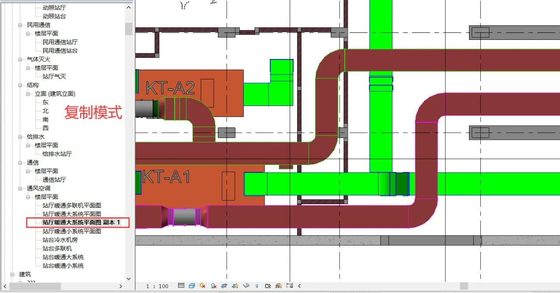
Task: Select the 民用通信站厅 floor plan
Action: click(60, 42)
